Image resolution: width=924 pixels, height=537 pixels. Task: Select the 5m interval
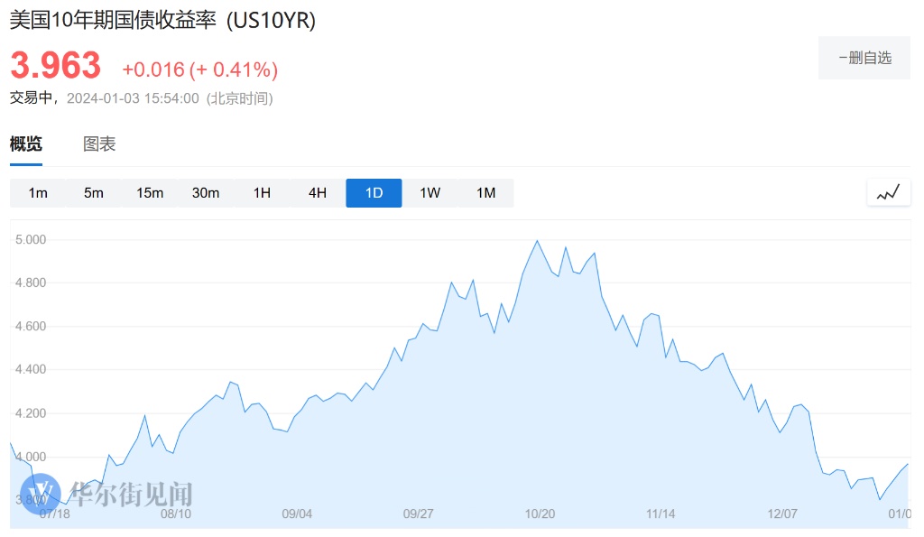pyautogui.click(x=94, y=193)
